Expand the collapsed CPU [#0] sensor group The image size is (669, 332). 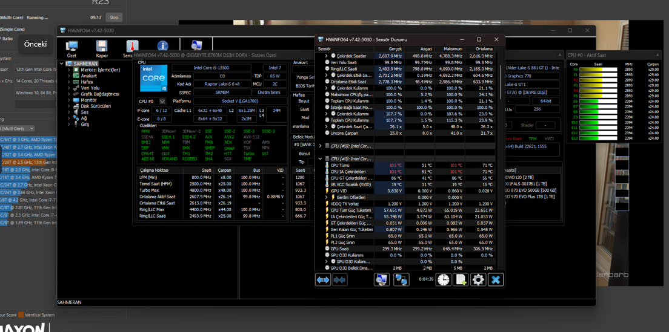(x=321, y=146)
